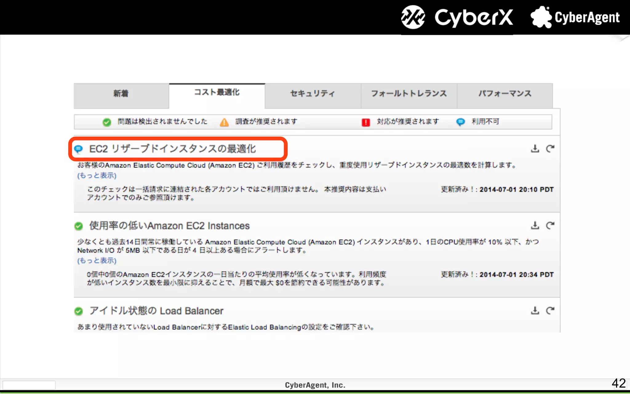Expand もっと表示 under low-utilization EC2 description

pos(97,261)
